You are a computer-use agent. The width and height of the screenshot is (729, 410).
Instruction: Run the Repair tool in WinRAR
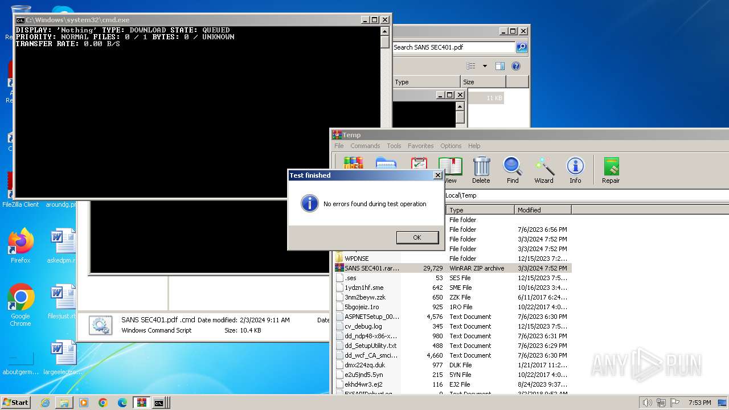pos(611,170)
